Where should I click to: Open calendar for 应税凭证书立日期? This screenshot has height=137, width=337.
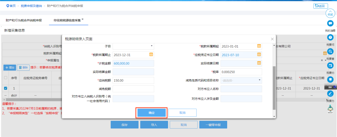(259, 55)
